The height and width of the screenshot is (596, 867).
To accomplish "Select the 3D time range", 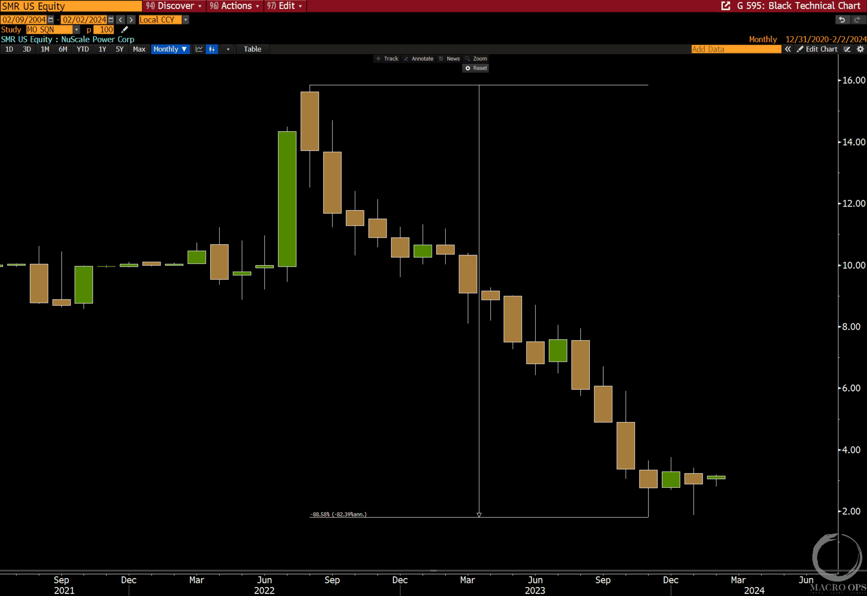I will click(x=27, y=49).
